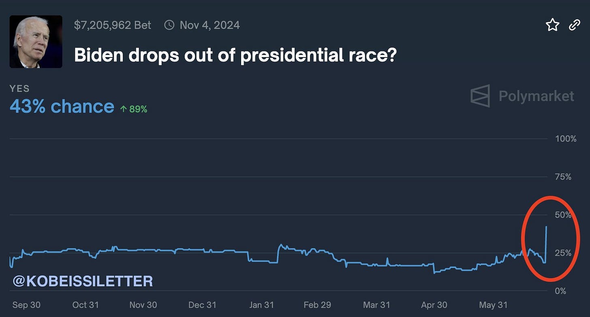Click the $7,205,962 Bet amount
This screenshot has height=317, width=590.
112,25
